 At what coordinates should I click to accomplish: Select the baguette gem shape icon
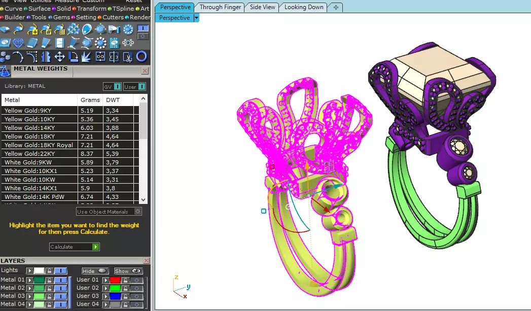[32, 43]
